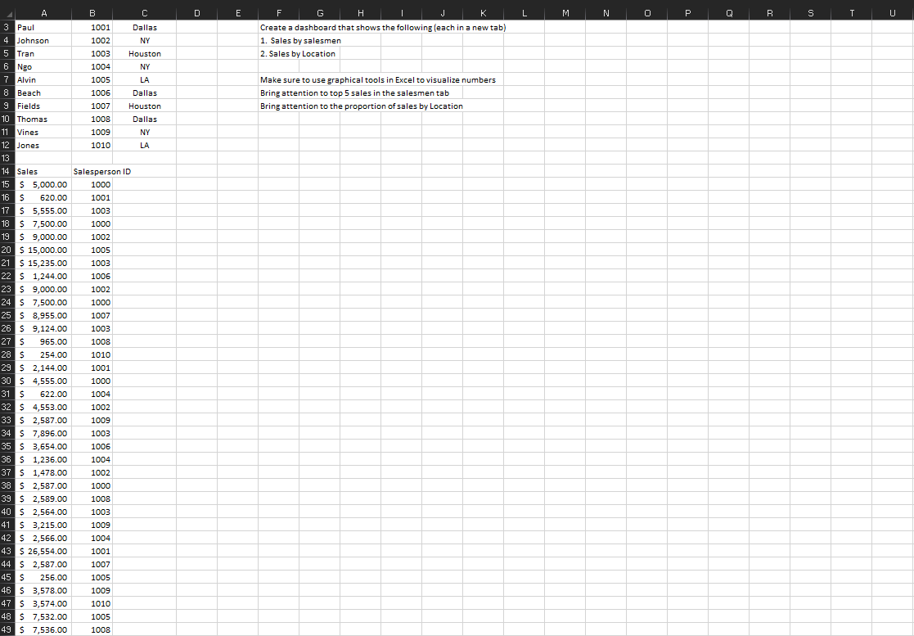This screenshot has width=914, height=636.
Task: Select row 49 header
Action: click(x=7, y=629)
